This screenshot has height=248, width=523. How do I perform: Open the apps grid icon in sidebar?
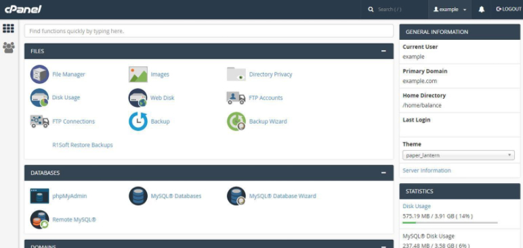(8, 28)
